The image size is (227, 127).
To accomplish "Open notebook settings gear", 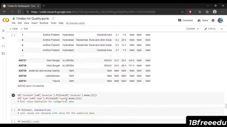I will (x=213, y=20).
